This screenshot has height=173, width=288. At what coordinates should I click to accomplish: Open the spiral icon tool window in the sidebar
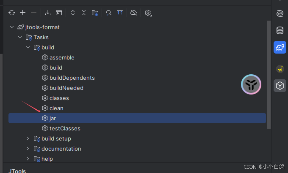click(x=280, y=14)
